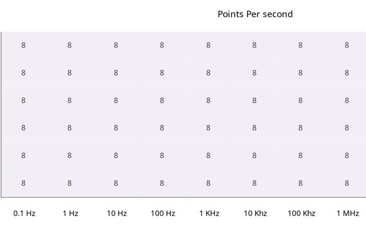Screen dimensions: 366x229
Task: Select the 1 Hz column label
Action: coord(70,214)
